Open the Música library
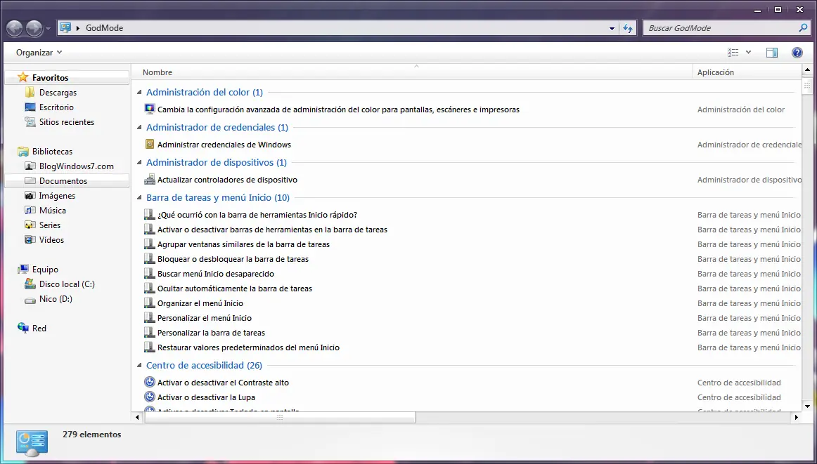The width and height of the screenshot is (817, 464). coord(52,211)
